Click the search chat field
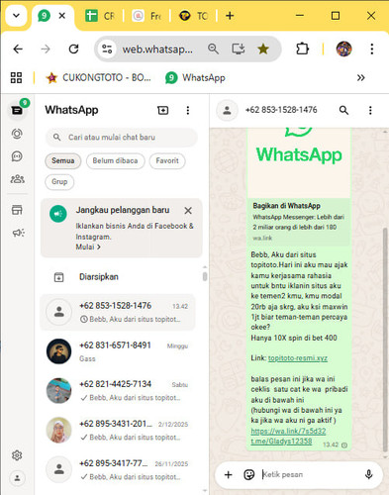Image resolution: width=389 pixels, height=495 pixels. (122, 138)
